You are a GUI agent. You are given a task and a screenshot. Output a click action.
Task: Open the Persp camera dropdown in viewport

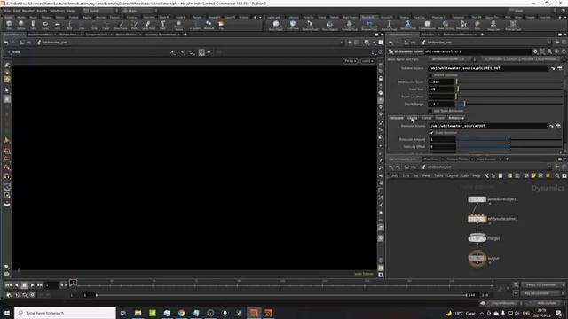(x=351, y=61)
